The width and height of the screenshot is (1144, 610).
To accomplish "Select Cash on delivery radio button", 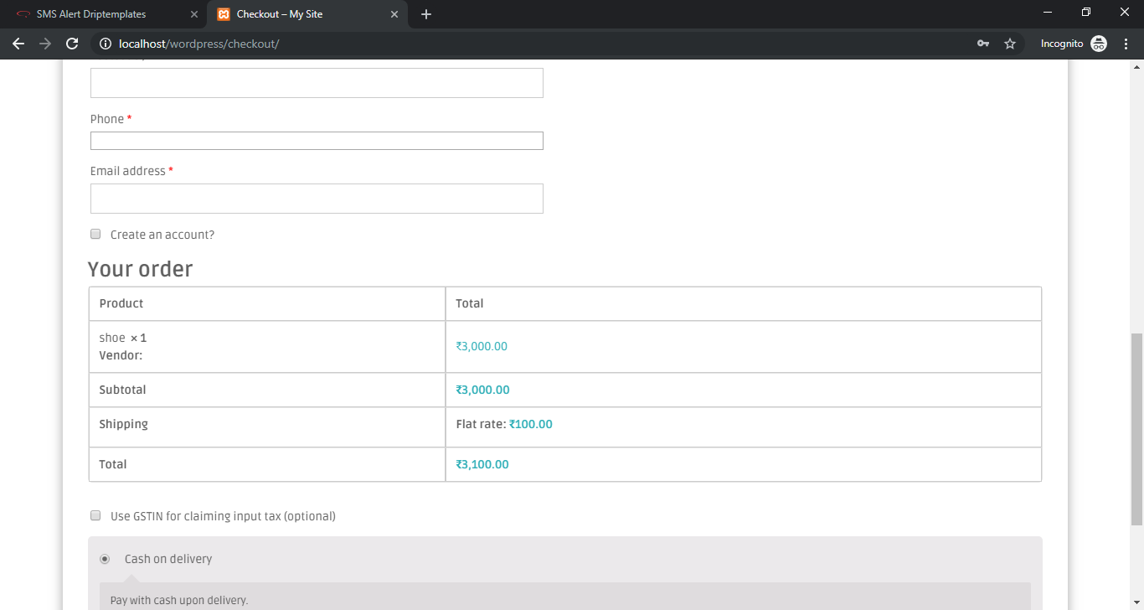I will (x=105, y=559).
